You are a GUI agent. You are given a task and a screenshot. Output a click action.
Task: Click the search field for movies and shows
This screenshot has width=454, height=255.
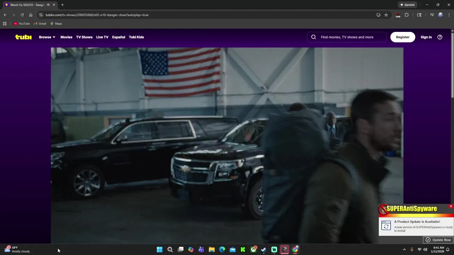347,37
